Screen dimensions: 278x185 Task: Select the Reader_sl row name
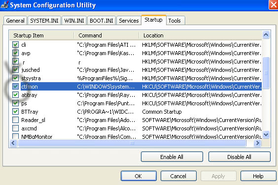coord(33,120)
